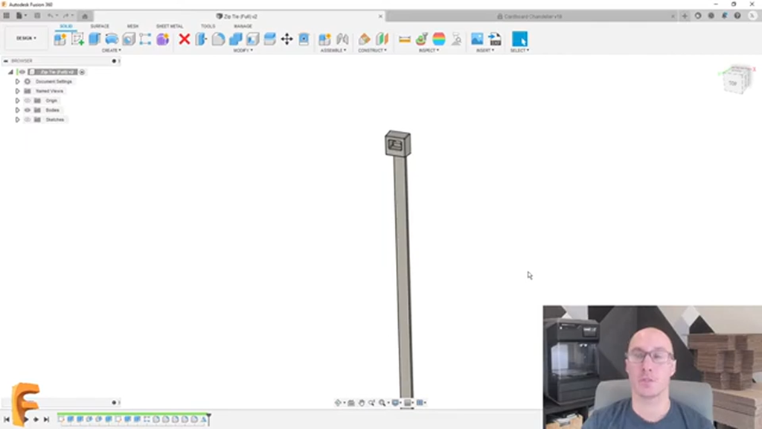
Task: Select the Fillet tool in Modify group
Action: coord(217,39)
